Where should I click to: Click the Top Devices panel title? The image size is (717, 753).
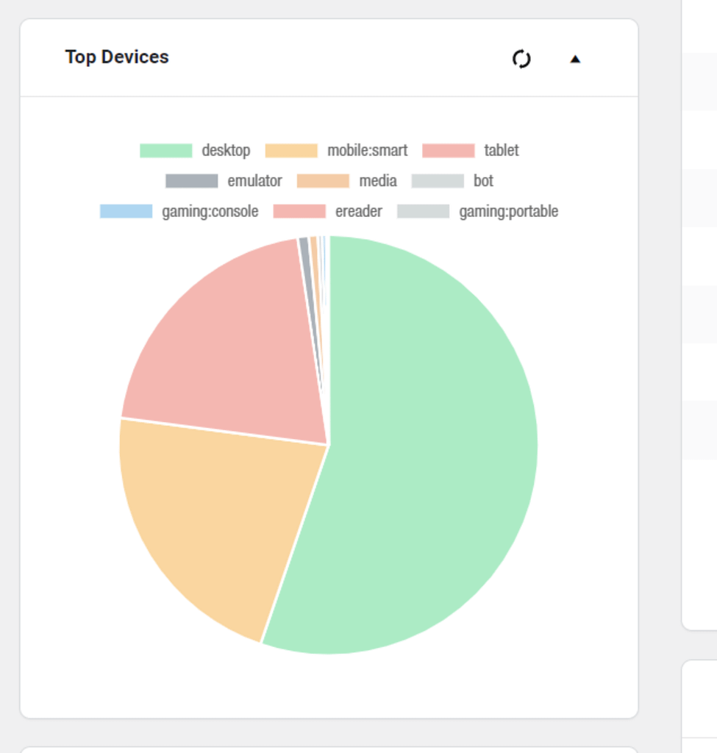click(x=117, y=57)
